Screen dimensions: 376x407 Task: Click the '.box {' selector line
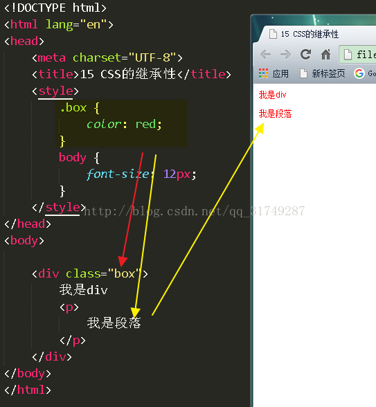pyautogui.click(x=80, y=108)
